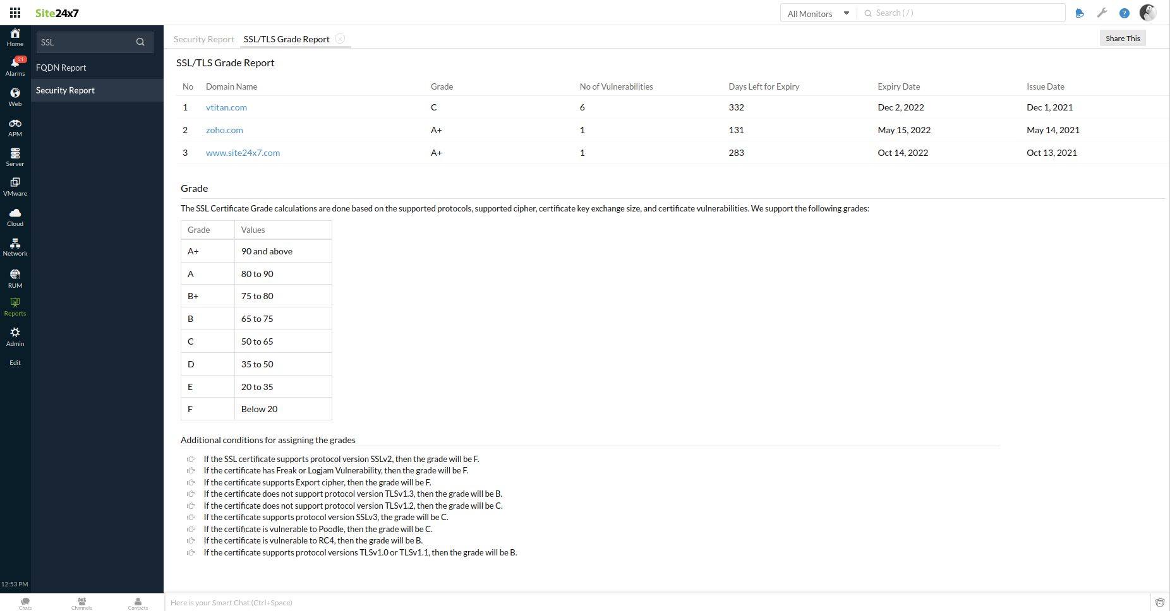This screenshot has width=1170, height=611.
Task: Open the apps grid launcher icon
Action: coord(15,13)
